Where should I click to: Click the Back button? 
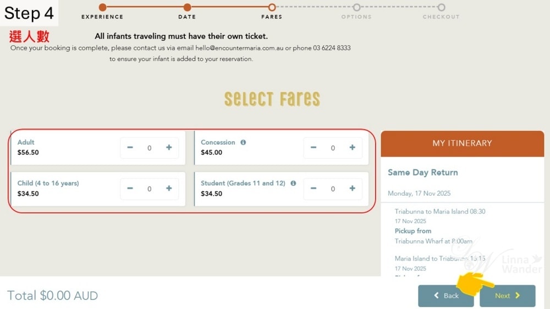tap(446, 296)
